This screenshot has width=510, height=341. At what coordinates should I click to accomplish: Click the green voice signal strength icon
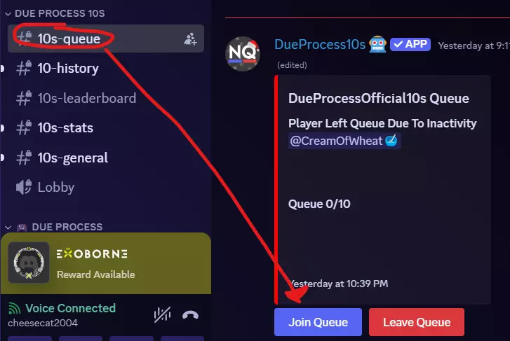pos(14,308)
